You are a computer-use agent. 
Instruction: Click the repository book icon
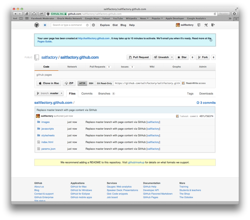[37, 58]
